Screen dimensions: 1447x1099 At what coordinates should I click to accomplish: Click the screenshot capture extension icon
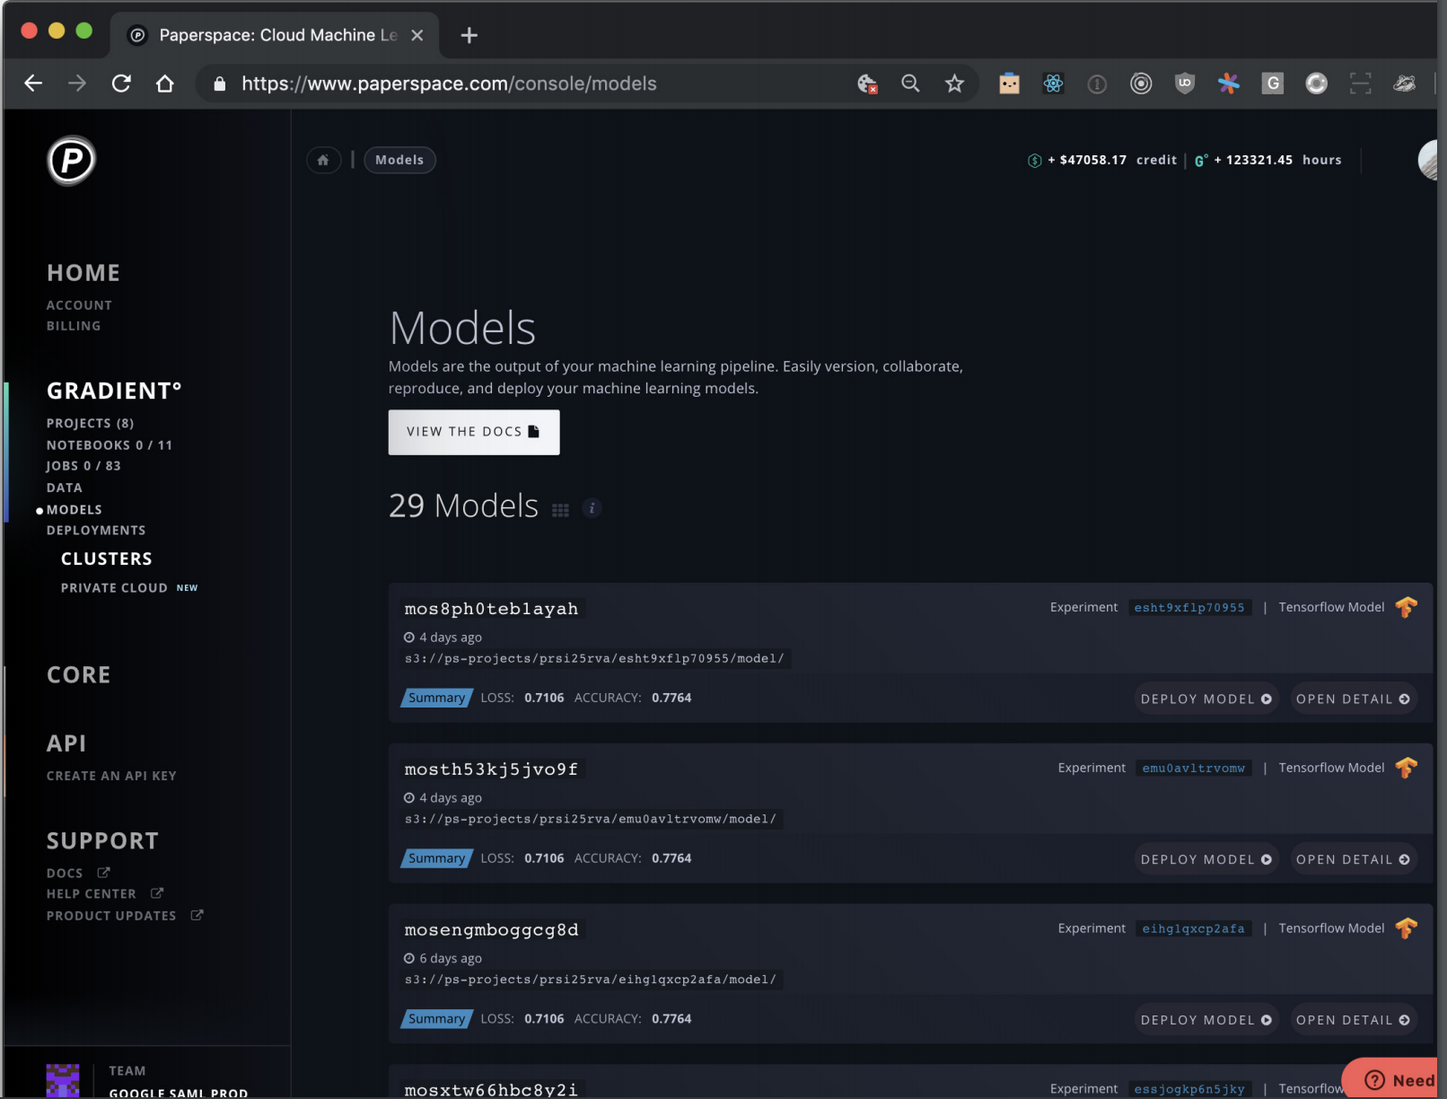(1360, 84)
